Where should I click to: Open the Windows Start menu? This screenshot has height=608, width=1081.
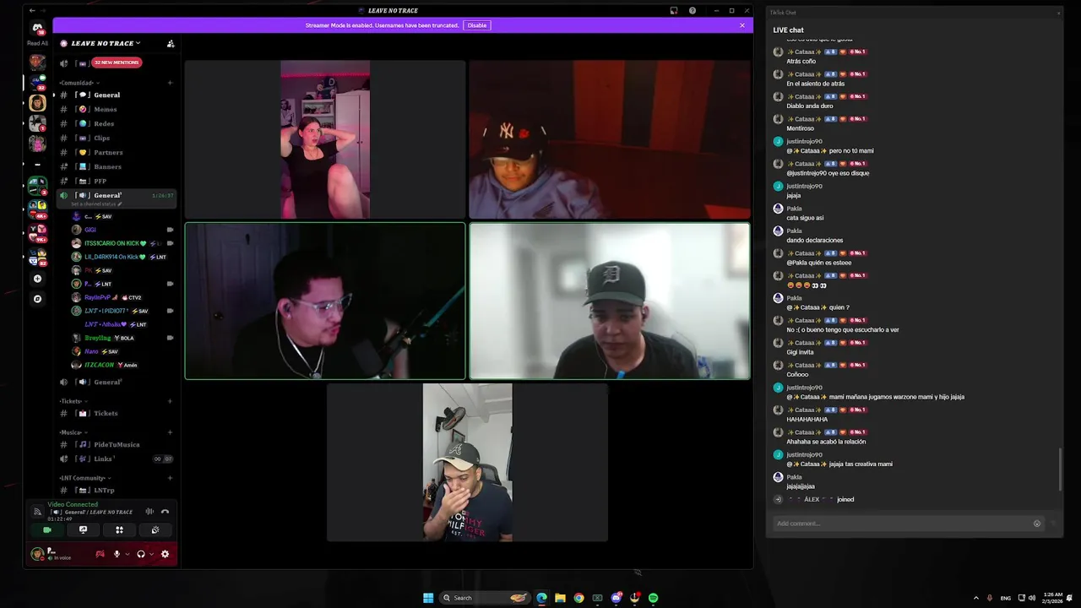point(428,598)
